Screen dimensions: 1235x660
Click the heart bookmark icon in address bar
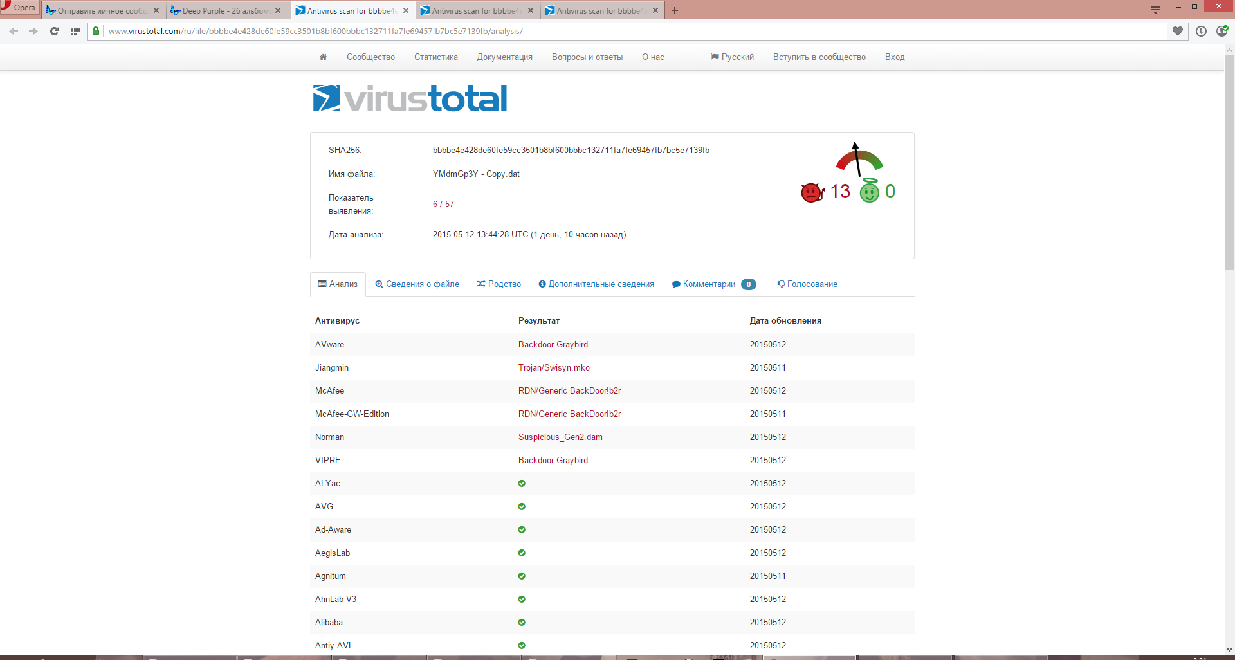1178,31
